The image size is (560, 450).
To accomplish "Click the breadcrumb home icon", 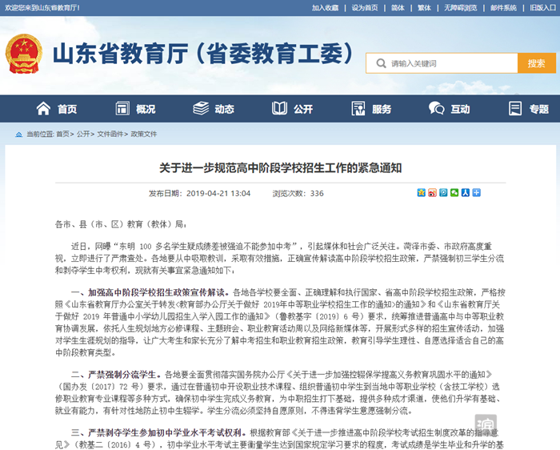I will 18,135.
